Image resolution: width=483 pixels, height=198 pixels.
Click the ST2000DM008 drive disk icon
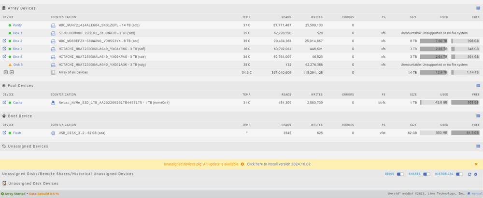(x=53, y=33)
